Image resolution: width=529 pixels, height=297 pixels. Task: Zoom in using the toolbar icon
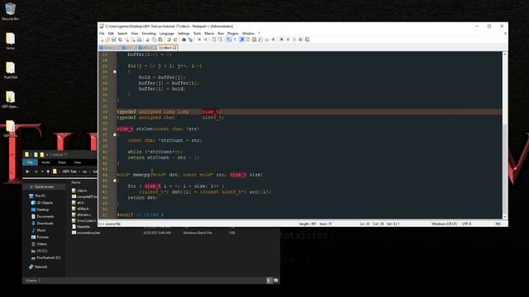(199, 40)
